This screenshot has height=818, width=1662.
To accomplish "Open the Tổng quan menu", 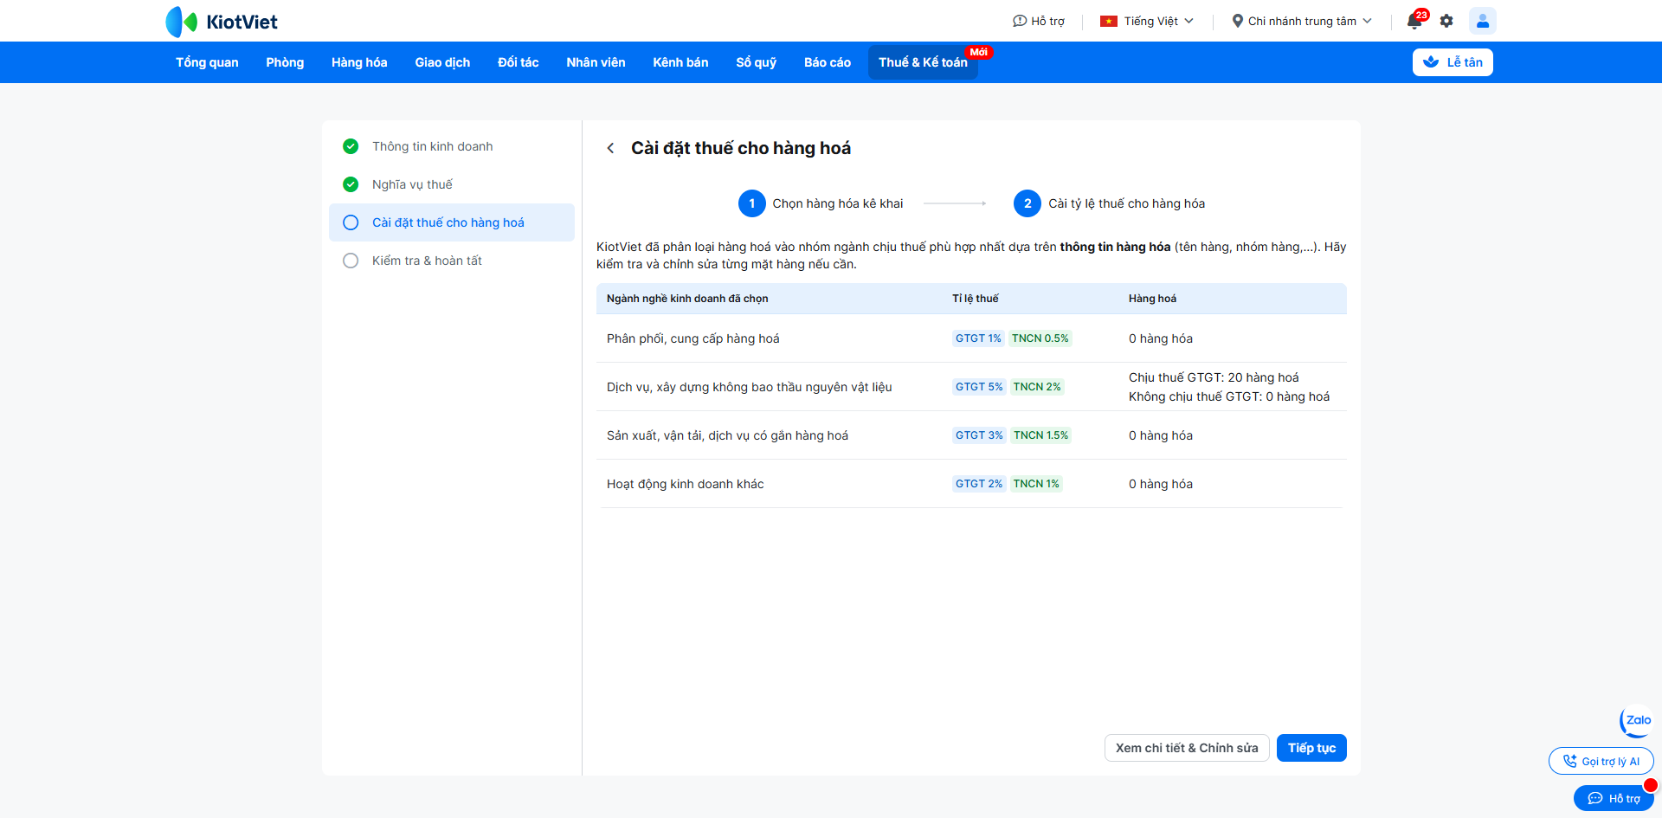I will coord(207,62).
